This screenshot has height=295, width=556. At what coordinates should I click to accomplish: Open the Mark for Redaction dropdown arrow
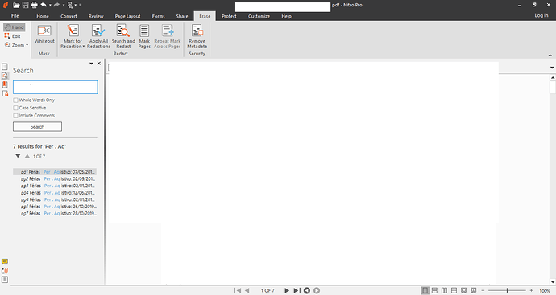coord(83,47)
